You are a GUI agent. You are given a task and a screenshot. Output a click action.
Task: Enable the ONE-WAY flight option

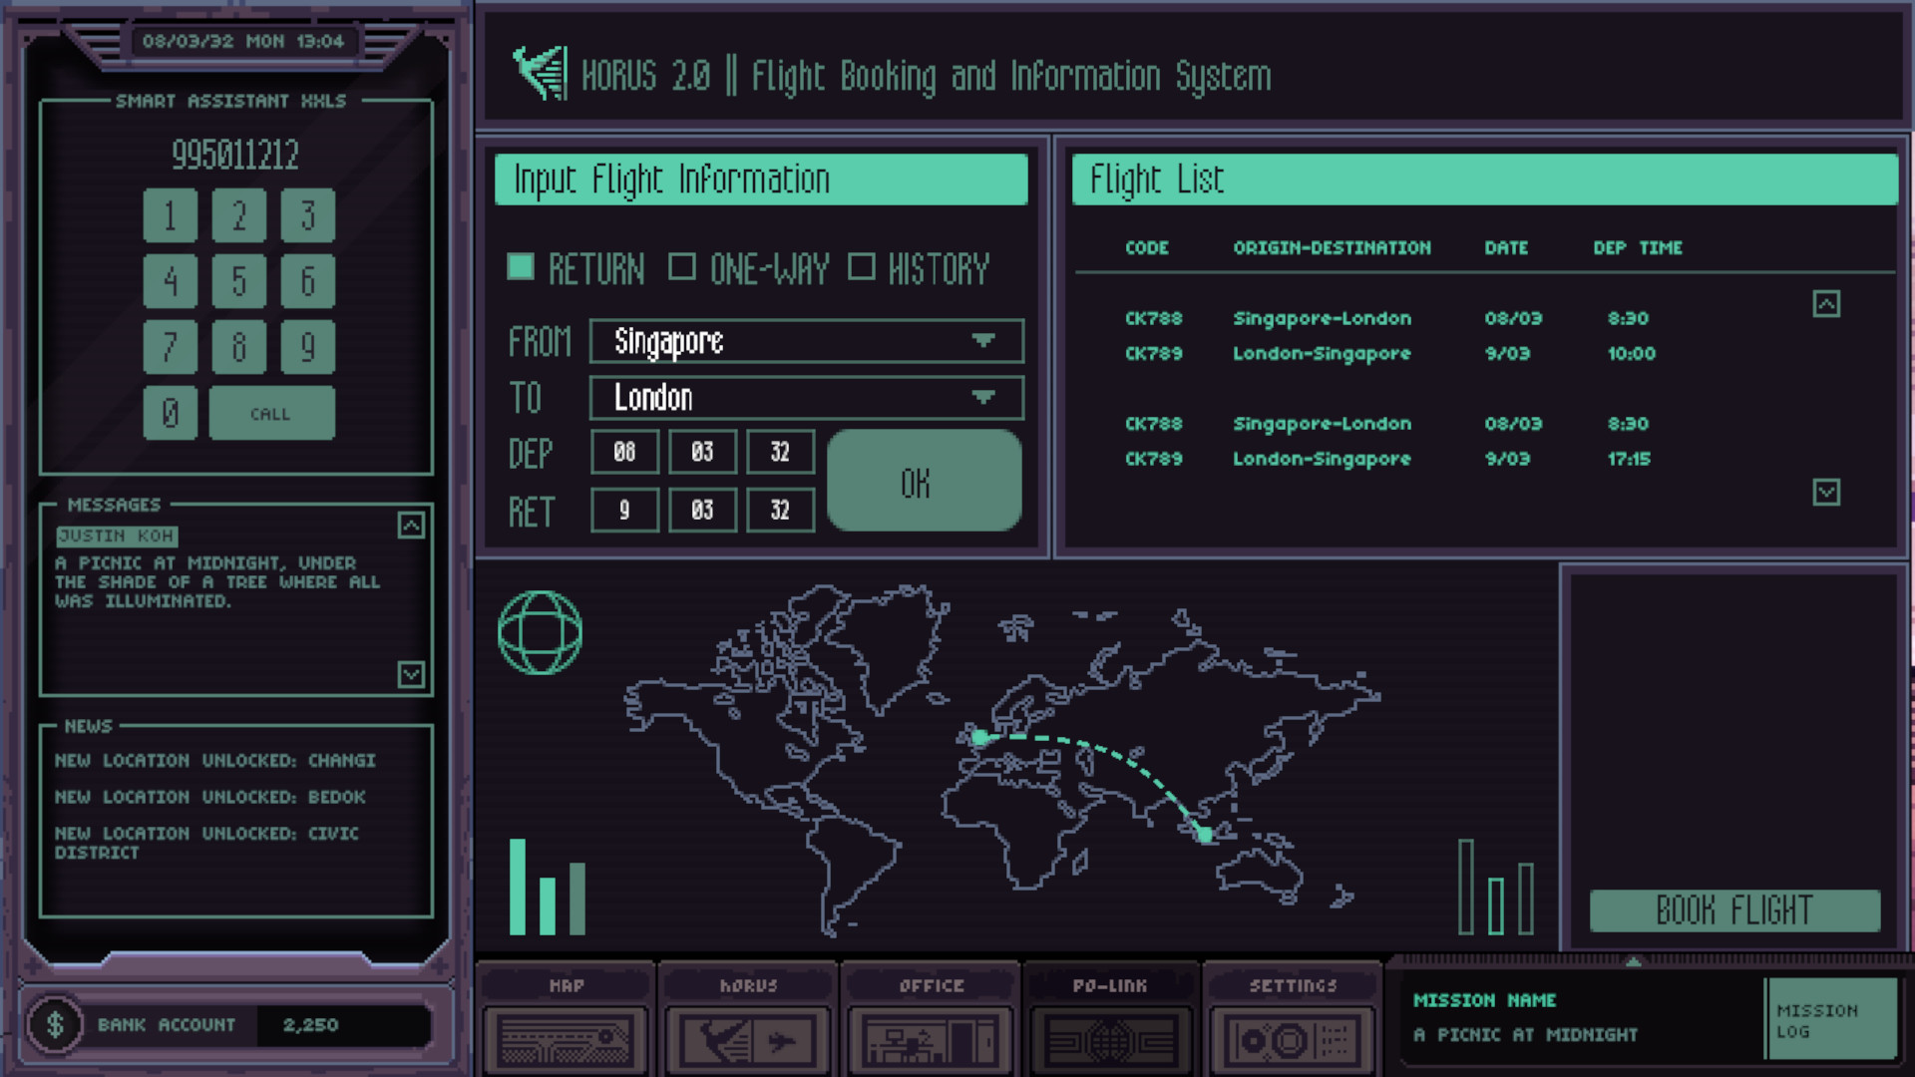point(684,267)
